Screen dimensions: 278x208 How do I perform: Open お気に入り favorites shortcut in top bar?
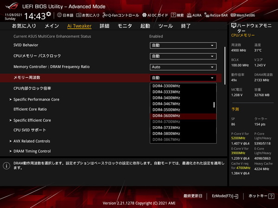(x=88, y=15)
